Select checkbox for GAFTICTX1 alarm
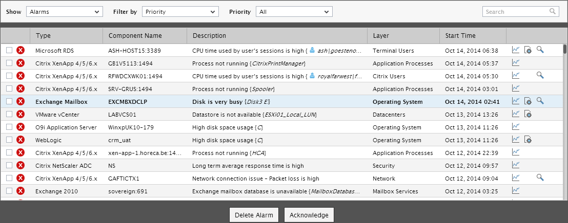 pyautogui.click(x=9, y=178)
